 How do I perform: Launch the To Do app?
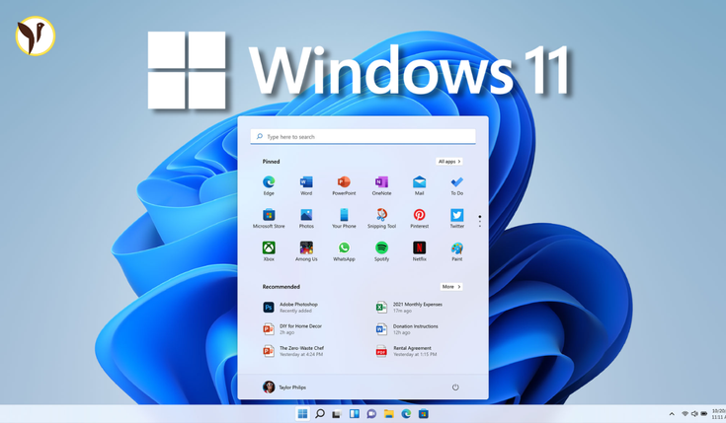457,185
